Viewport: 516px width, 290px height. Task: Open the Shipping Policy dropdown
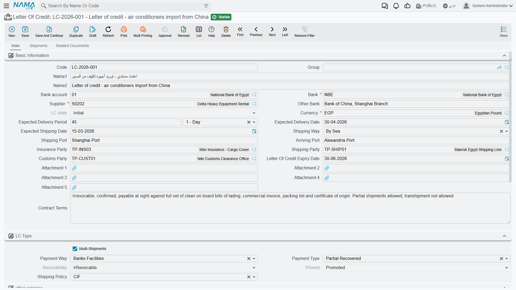coord(254,277)
